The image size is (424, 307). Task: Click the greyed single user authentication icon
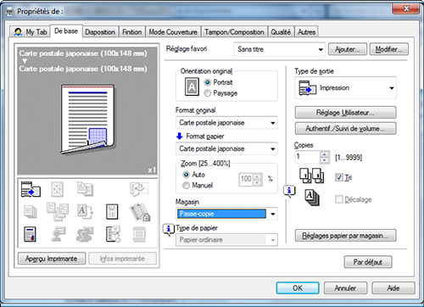pyautogui.click(x=58, y=234)
